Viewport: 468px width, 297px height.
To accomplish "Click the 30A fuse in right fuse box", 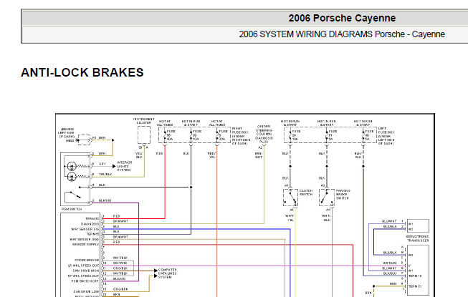I will click(217, 135).
